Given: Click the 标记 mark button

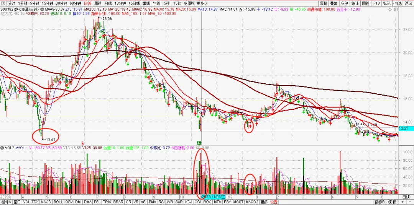Looking at the screenshot, I should pyautogui.click(x=386, y=3).
